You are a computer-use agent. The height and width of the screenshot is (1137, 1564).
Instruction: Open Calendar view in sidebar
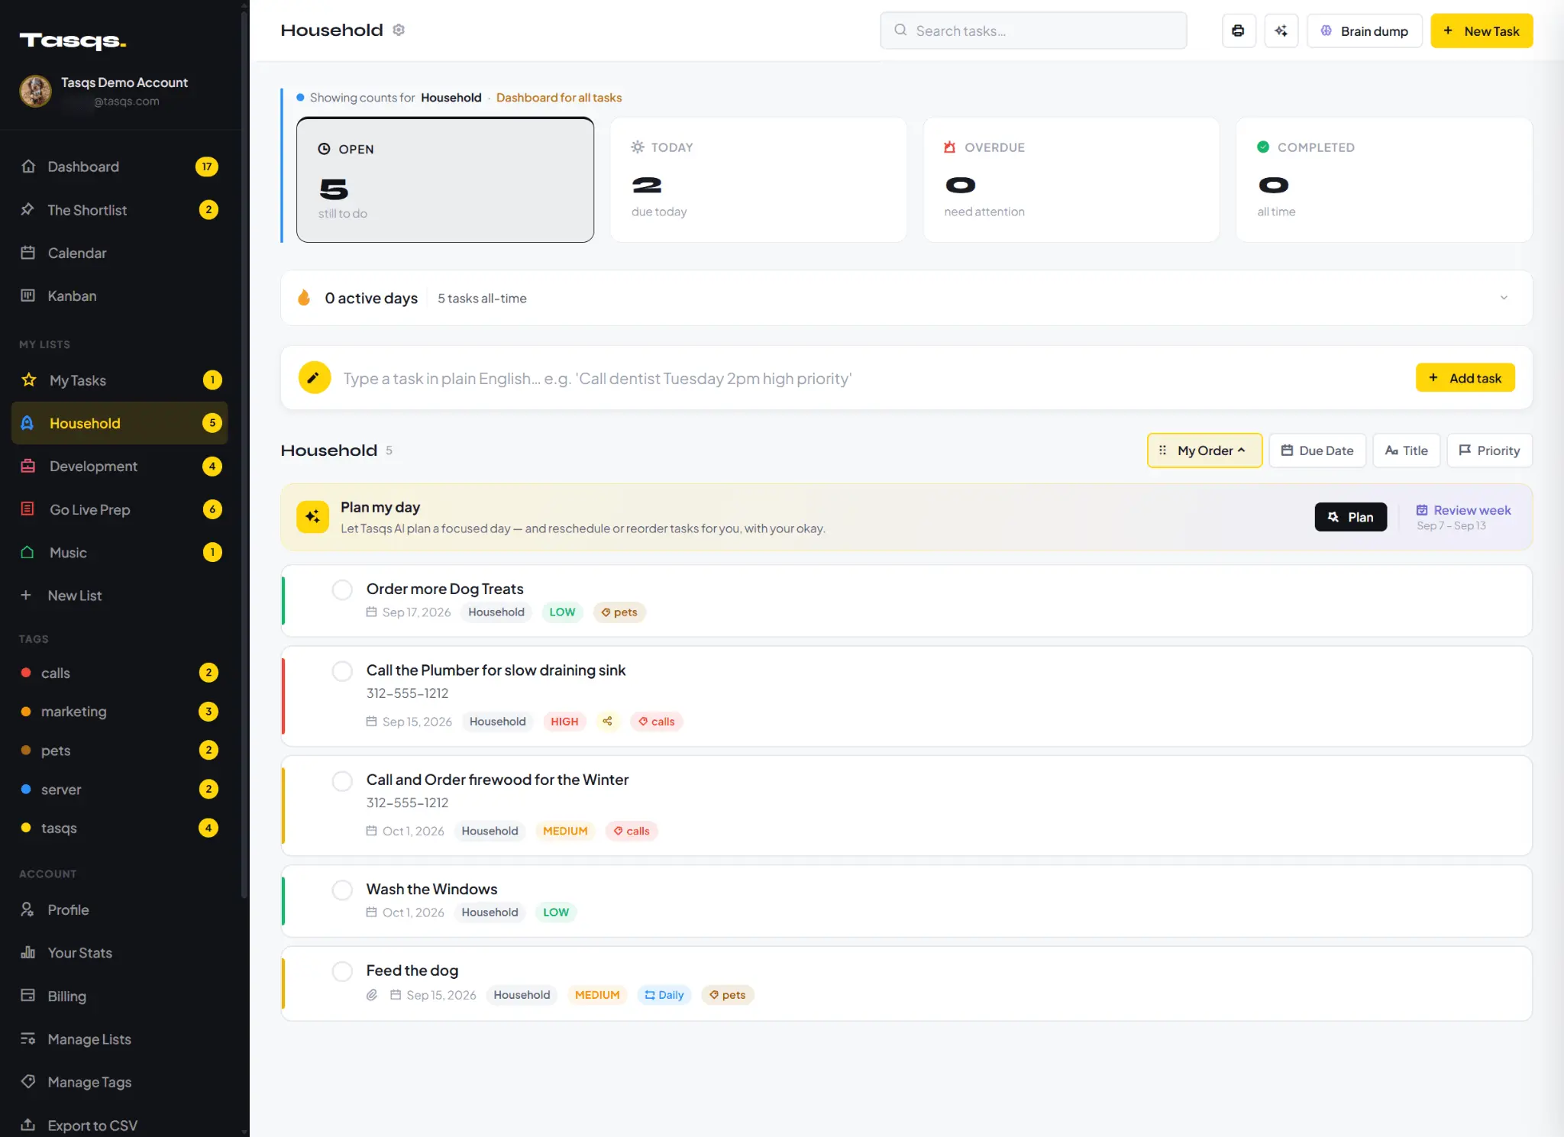coord(120,253)
